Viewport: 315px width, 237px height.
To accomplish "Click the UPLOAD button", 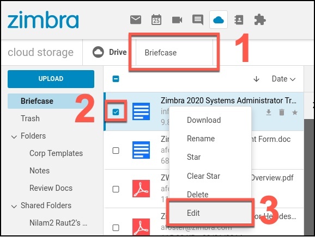I will click(x=51, y=79).
